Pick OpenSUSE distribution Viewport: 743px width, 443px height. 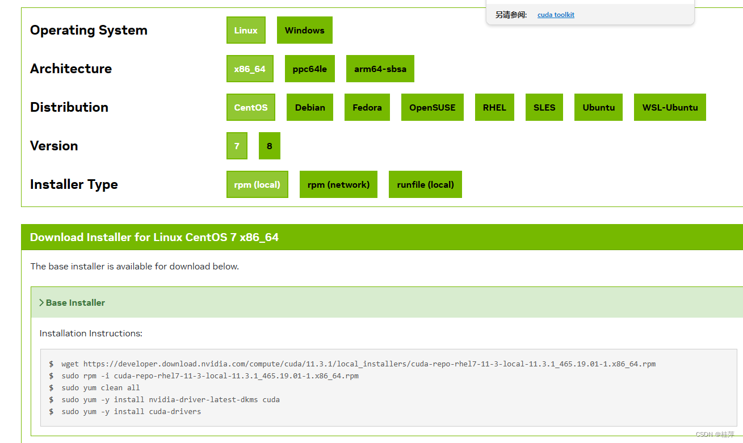[x=433, y=107]
